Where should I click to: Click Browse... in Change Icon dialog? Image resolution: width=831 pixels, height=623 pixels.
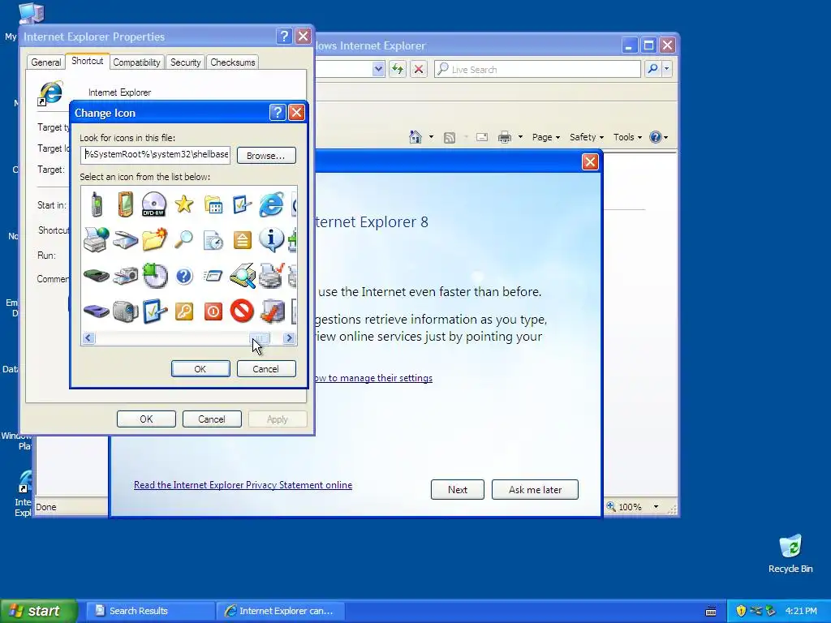(266, 155)
